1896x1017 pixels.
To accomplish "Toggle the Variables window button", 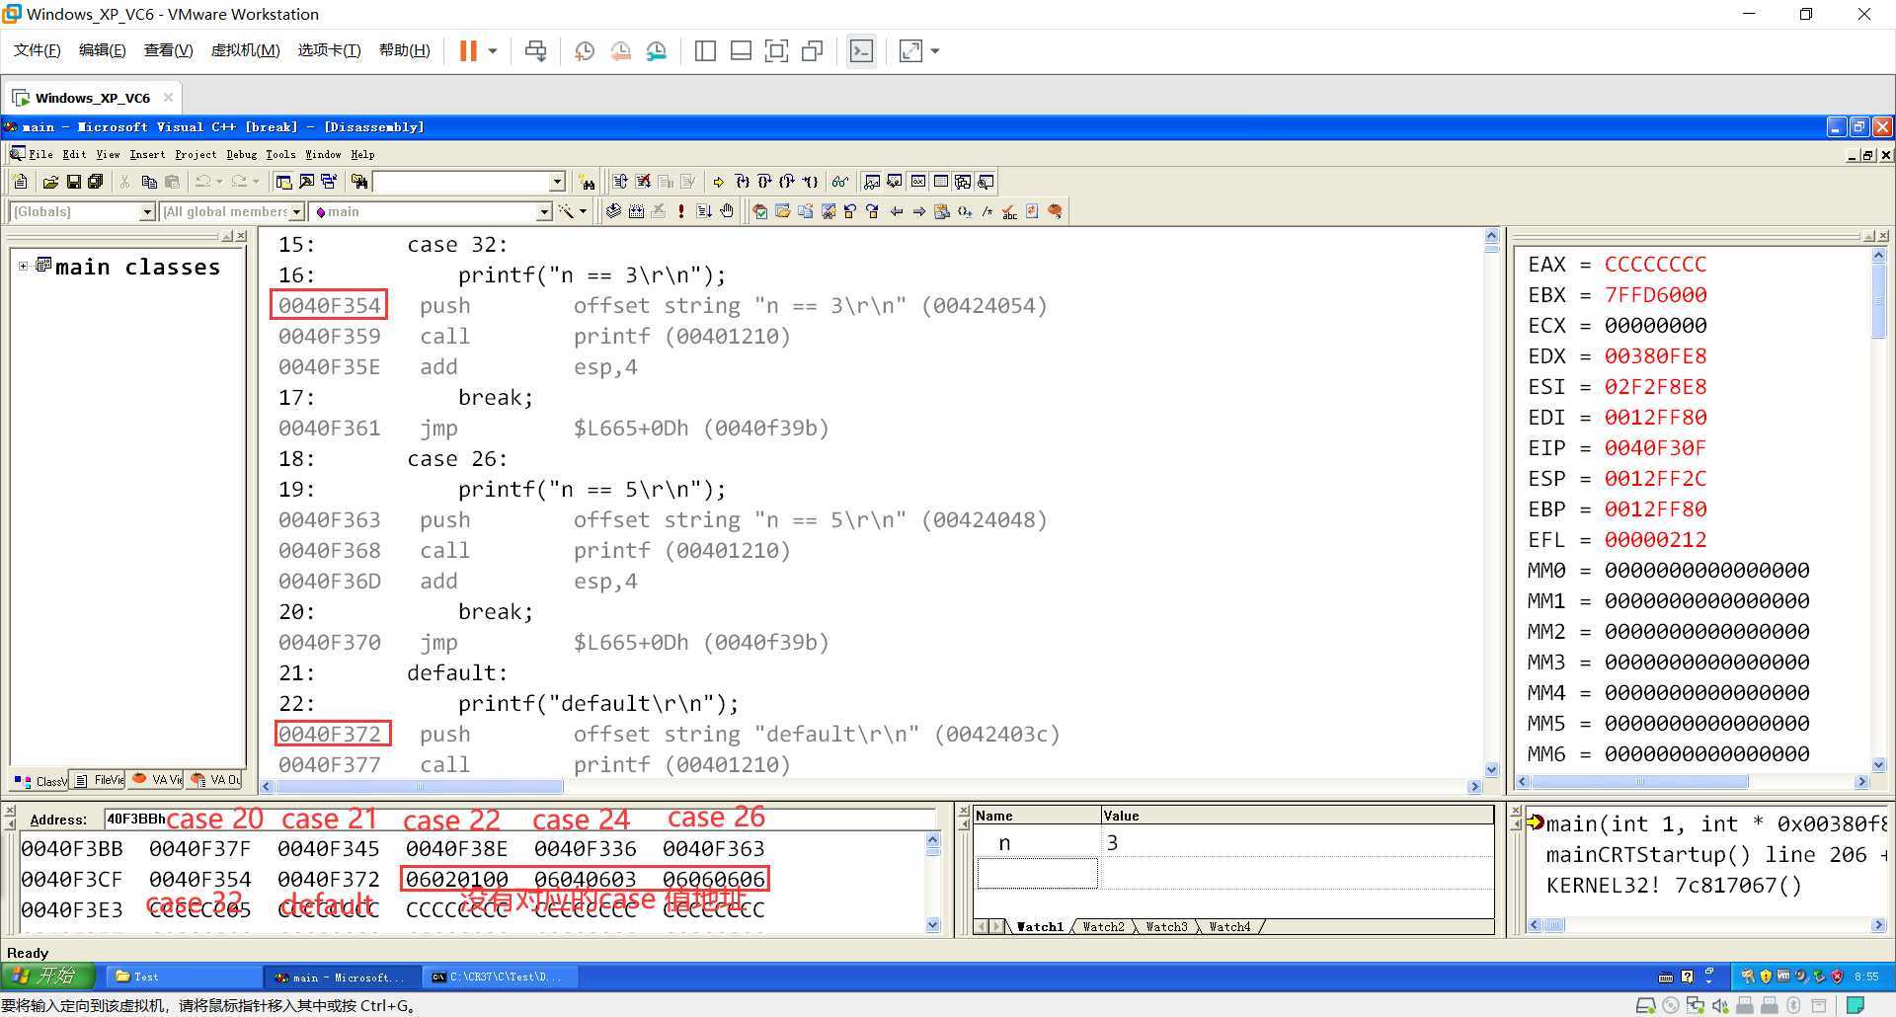I will tap(895, 182).
